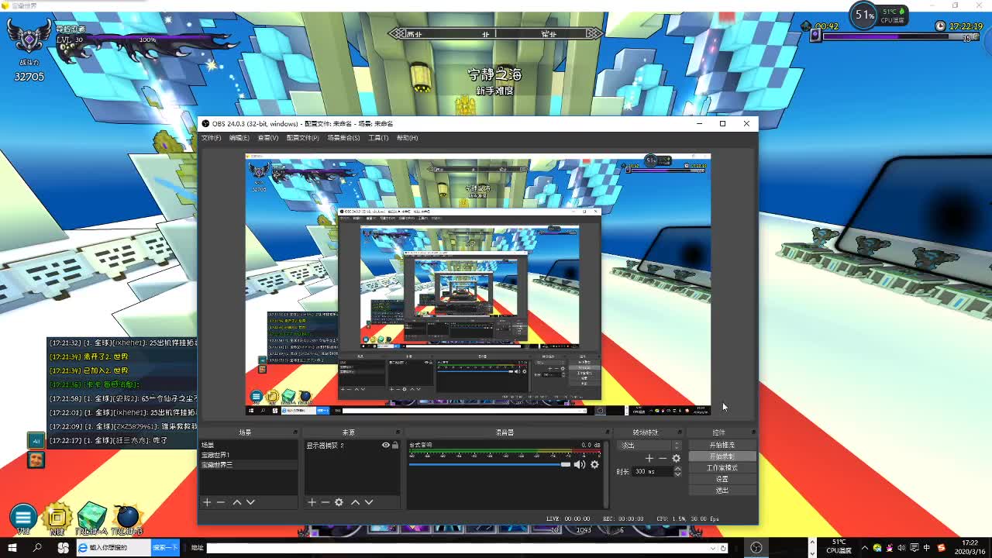Select the 场景 scene in scenes list
992x558 pixels.
tap(249, 446)
